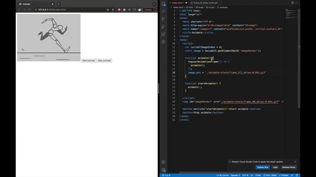316x177 pixels.
Task: Click Later in the update notification
Action: click(275, 167)
